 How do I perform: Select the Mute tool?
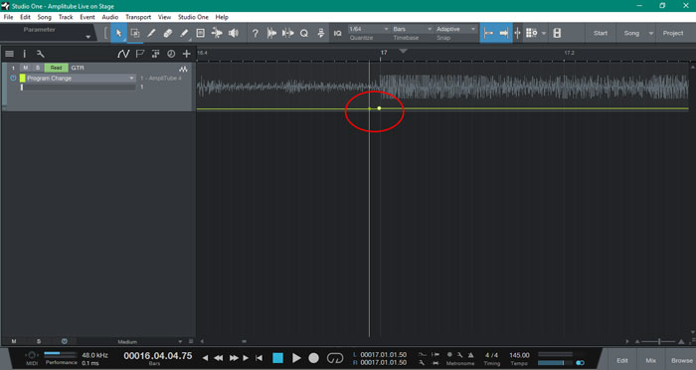pyautogui.click(x=201, y=33)
